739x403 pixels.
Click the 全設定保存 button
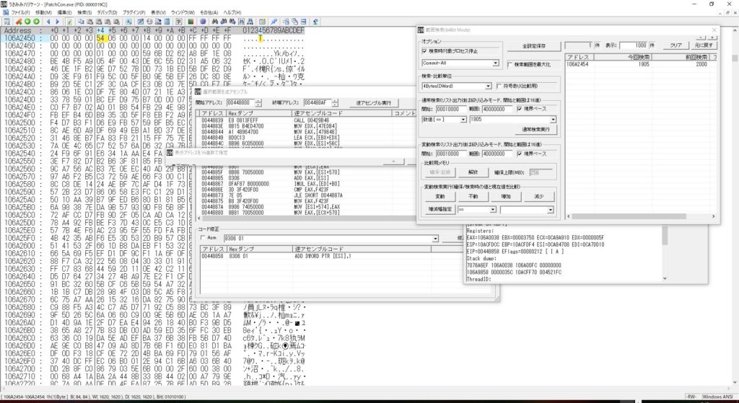pos(534,46)
